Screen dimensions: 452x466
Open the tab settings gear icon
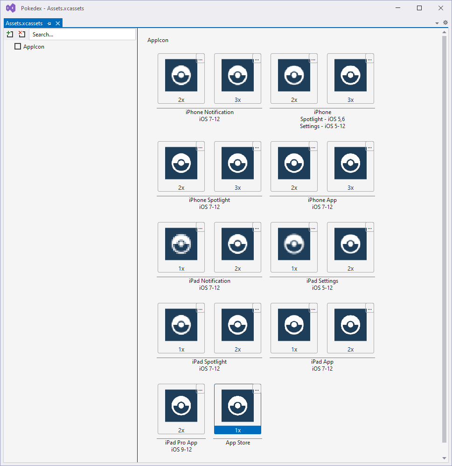click(445, 23)
